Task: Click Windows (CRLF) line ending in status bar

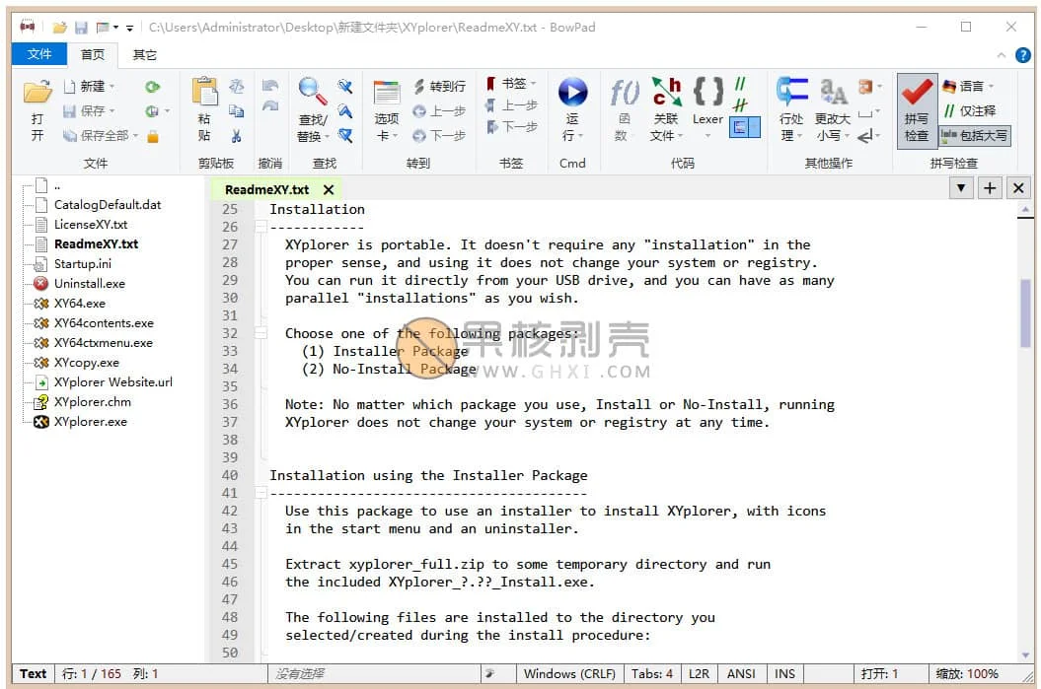Action: (x=569, y=674)
